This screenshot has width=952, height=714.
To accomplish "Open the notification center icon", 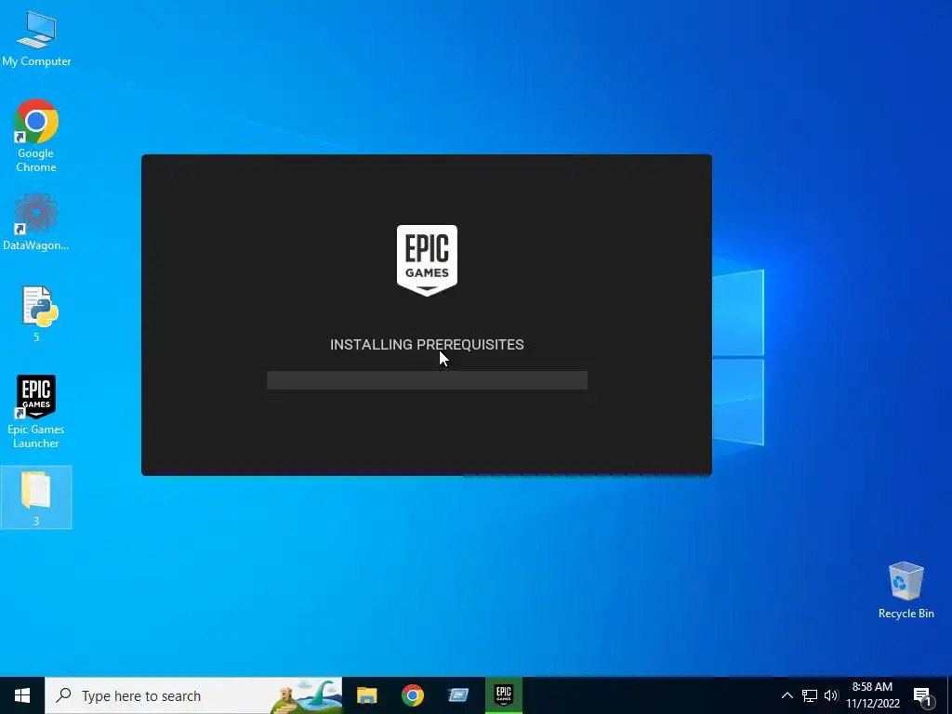I will 922,695.
